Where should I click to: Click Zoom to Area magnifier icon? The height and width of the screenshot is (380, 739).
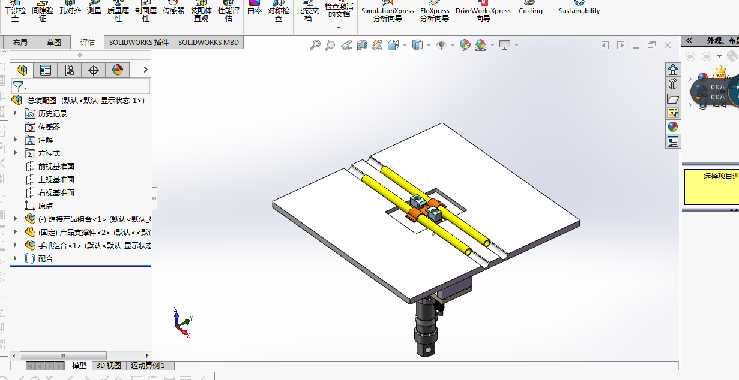click(x=330, y=45)
